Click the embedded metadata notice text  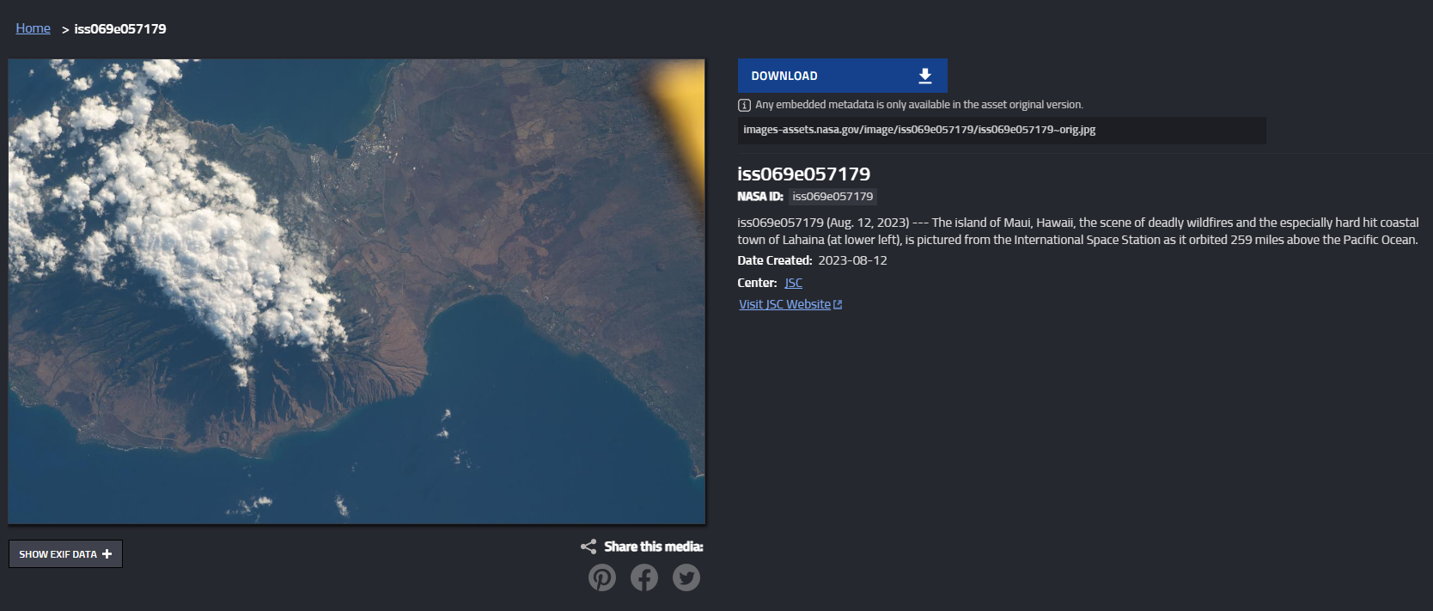pyautogui.click(x=919, y=105)
